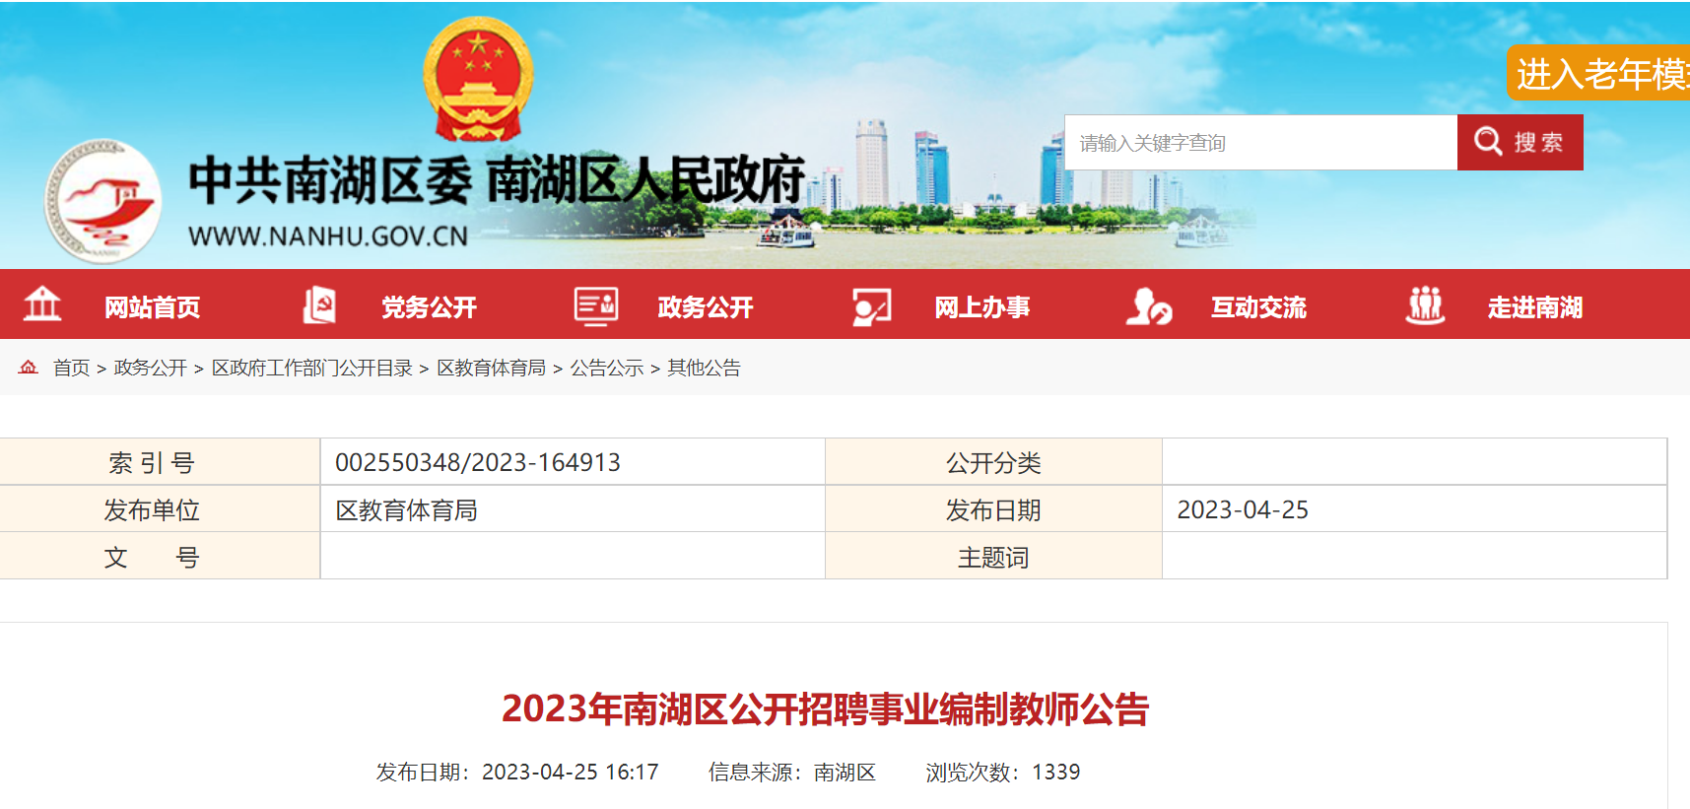Open 其他公告 breadcrumb link
Image resolution: width=1690 pixels, height=809 pixels.
(704, 368)
